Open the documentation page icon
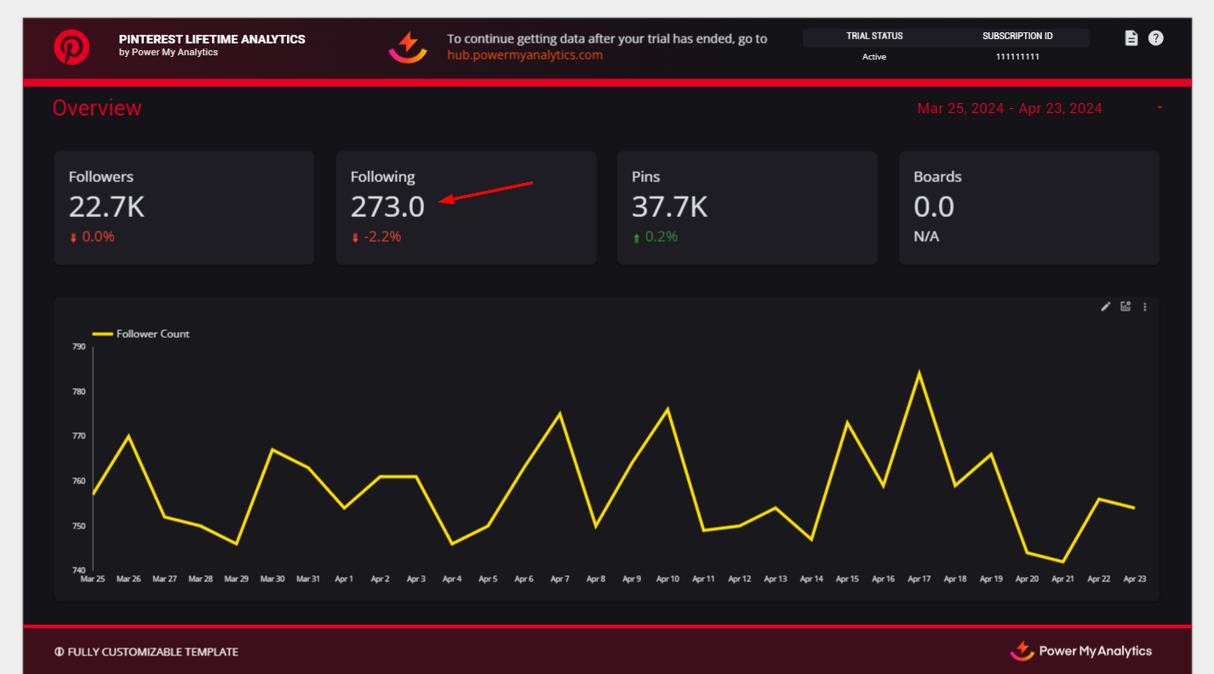This screenshot has height=674, width=1214. point(1131,38)
